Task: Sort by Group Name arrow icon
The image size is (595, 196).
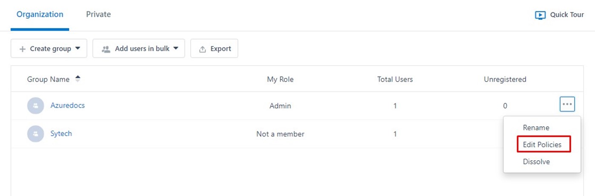Action: point(77,79)
